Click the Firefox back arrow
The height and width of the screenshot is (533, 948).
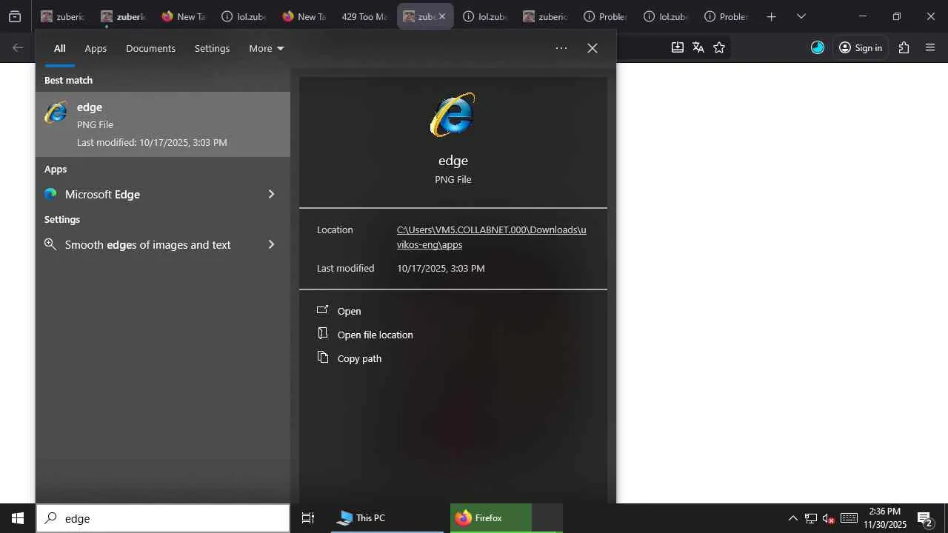tap(18, 47)
